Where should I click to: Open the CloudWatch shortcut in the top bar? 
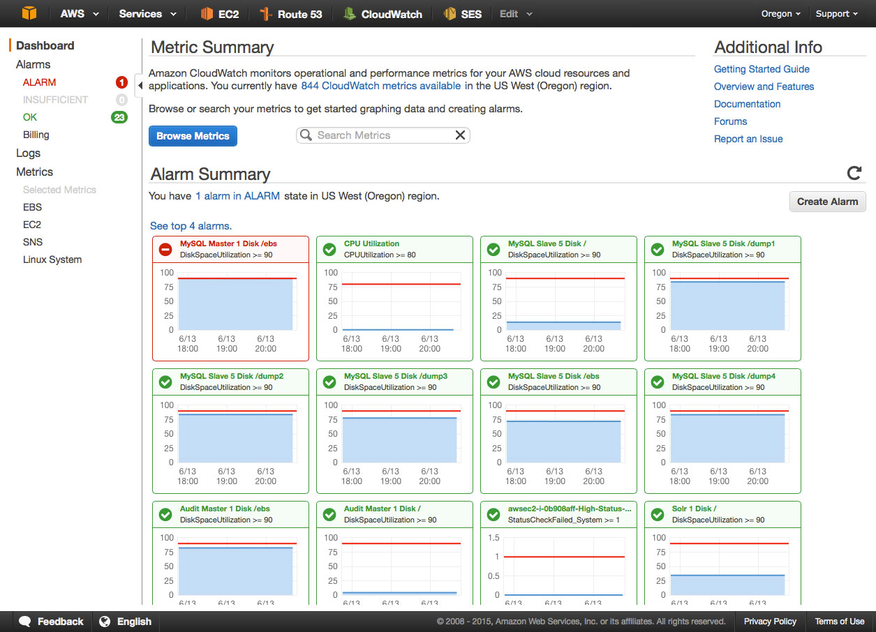click(383, 14)
